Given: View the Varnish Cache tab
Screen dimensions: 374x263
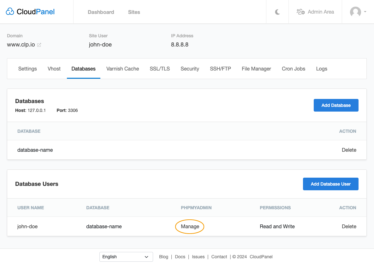Looking at the screenshot, I should click(122, 69).
